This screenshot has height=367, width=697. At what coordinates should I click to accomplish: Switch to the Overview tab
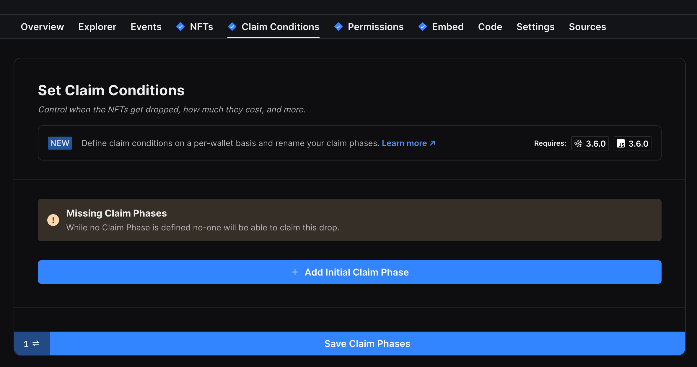coord(42,27)
